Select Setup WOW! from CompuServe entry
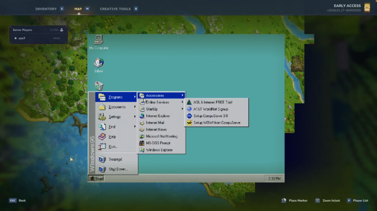377x211 pixels. 216,122
